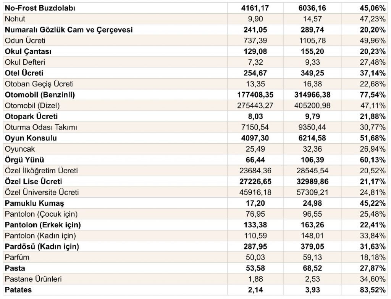Select the Oyun Konsulu product cell
Screen dimensions: 391x299
coord(31,138)
